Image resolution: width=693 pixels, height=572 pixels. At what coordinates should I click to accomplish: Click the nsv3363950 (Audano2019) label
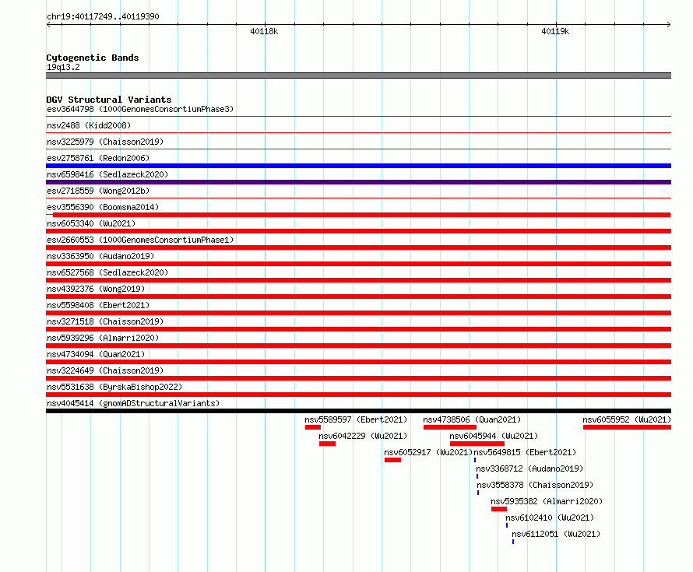point(100,256)
